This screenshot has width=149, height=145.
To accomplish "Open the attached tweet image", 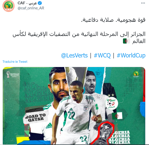I will [x=74, y=106].
